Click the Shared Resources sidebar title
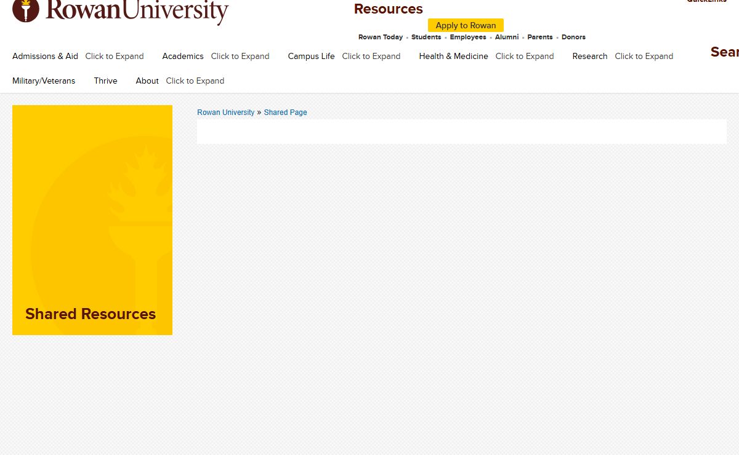Viewport: 739px width, 455px height. point(91,314)
